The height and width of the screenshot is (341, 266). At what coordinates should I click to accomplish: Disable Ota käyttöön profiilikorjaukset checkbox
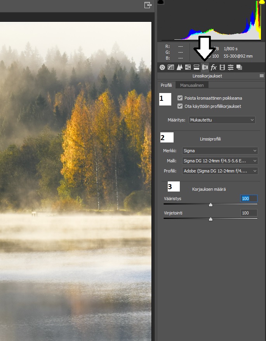pyautogui.click(x=180, y=106)
